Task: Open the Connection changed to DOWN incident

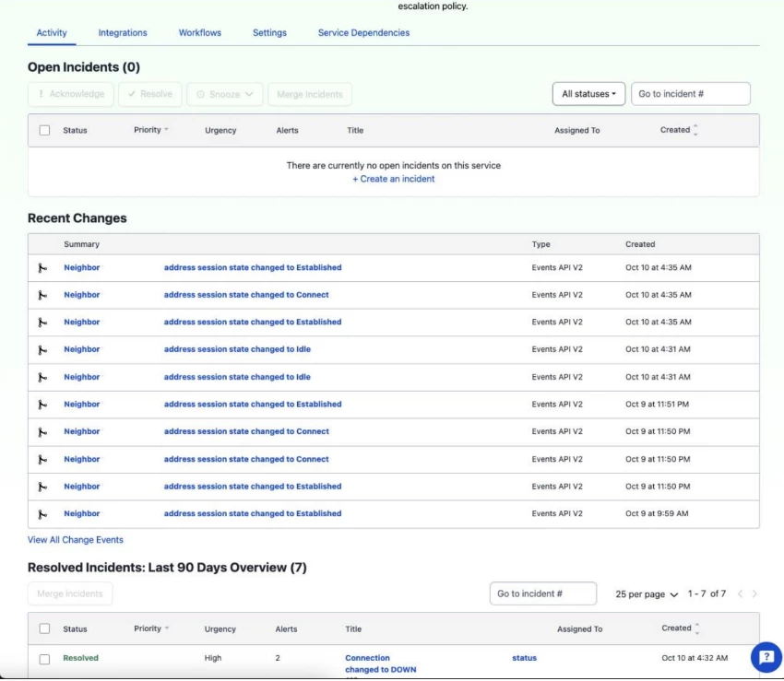Action: [381, 663]
